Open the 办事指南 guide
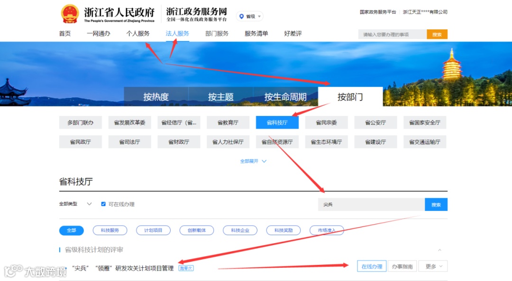Viewport: 512px width, 281px height. click(x=402, y=266)
